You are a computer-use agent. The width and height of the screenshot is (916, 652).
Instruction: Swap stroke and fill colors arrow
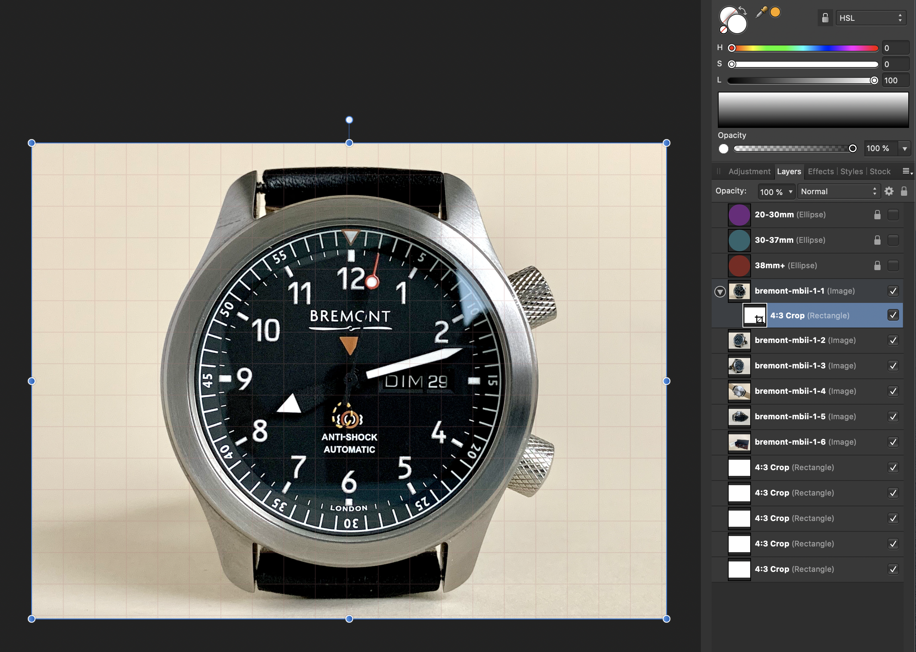pos(743,11)
